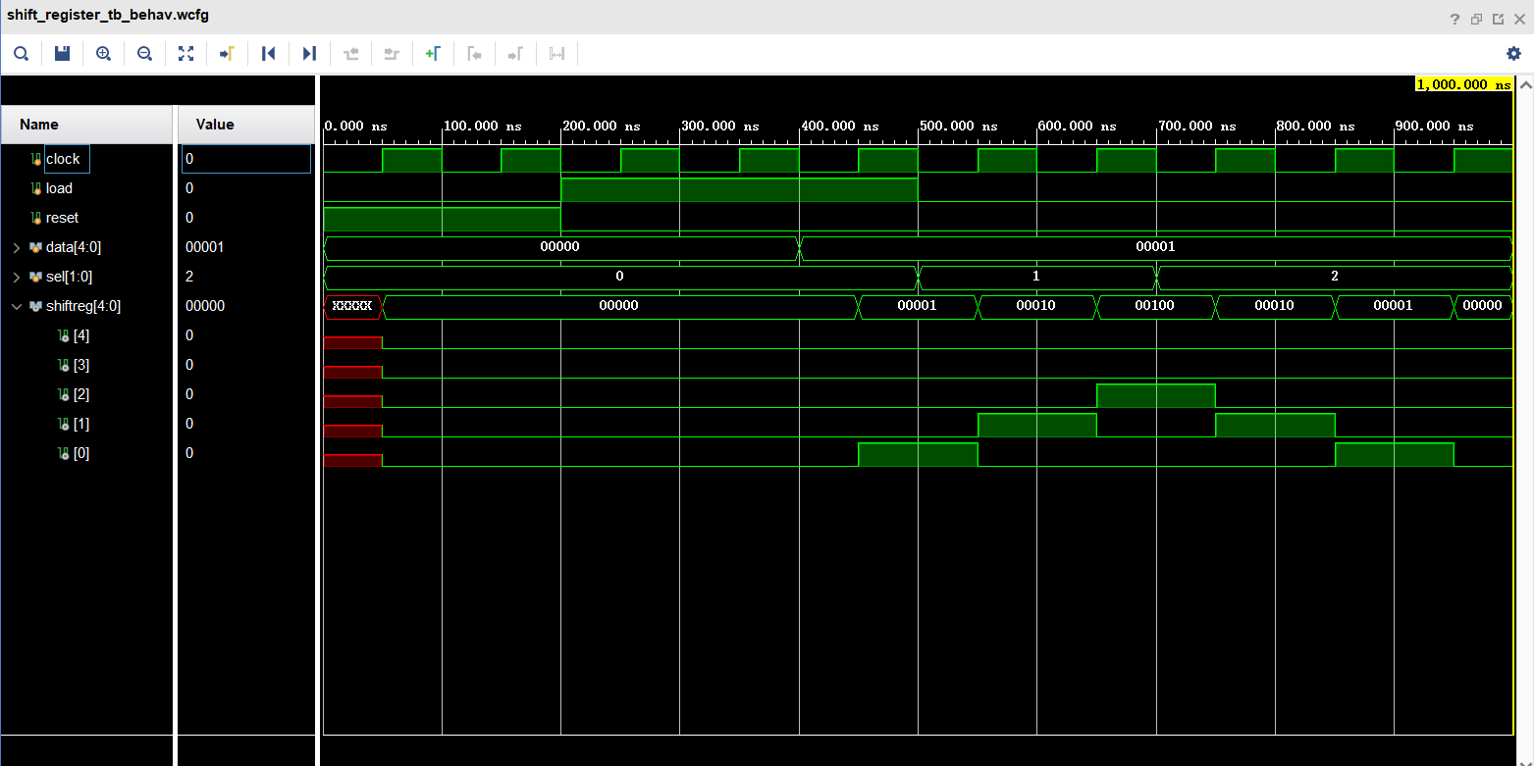Image resolution: width=1534 pixels, height=766 pixels.
Task: Click the reset value 0 in Value column
Action: 189,218
